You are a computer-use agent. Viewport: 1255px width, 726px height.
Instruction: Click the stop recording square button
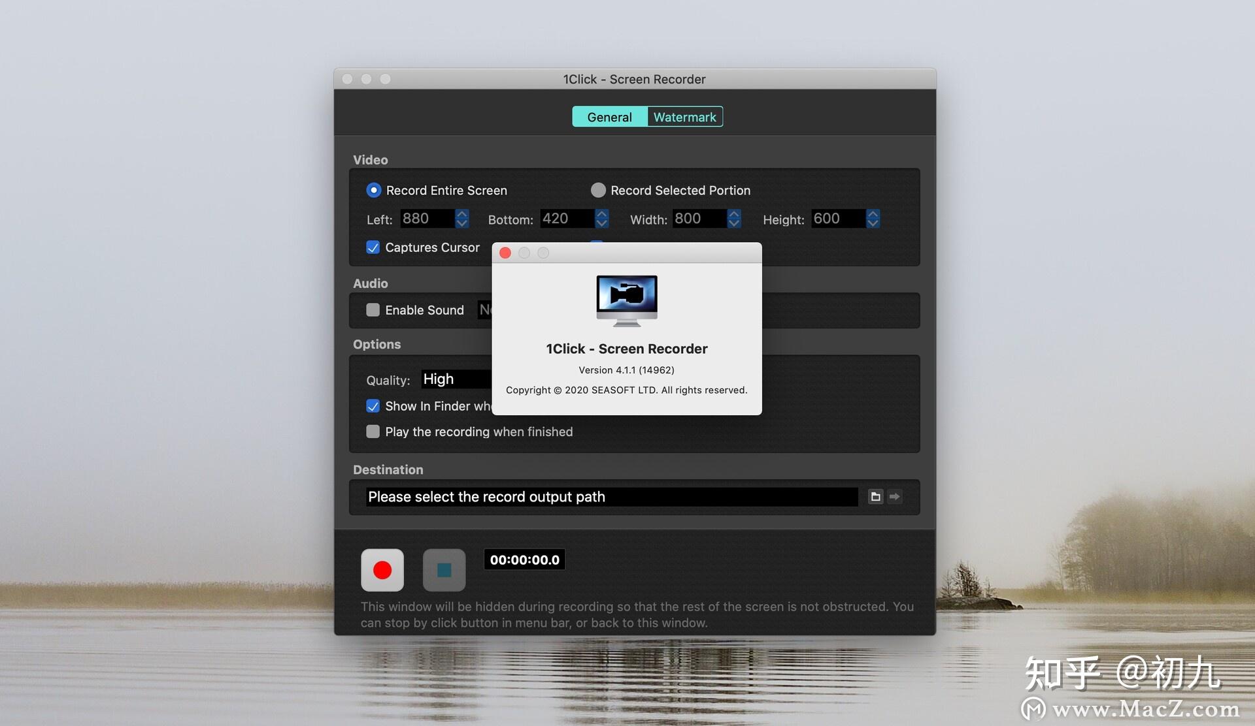pyautogui.click(x=444, y=570)
